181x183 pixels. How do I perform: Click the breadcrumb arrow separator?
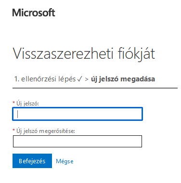87,79
